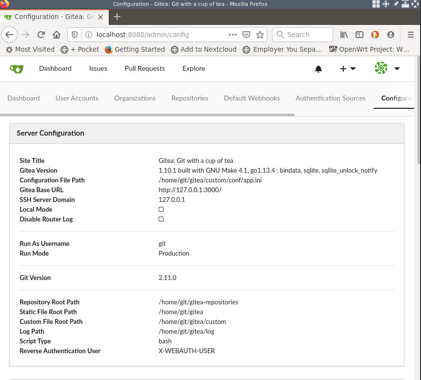
Task: Enable Disable Router Log
Action: 161,219
